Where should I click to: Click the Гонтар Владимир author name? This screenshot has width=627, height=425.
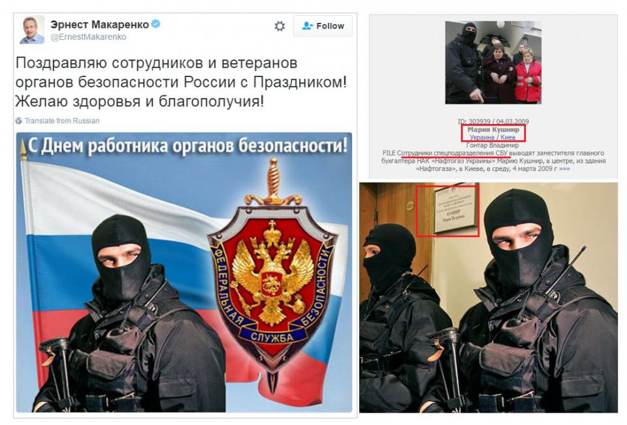[x=492, y=145]
